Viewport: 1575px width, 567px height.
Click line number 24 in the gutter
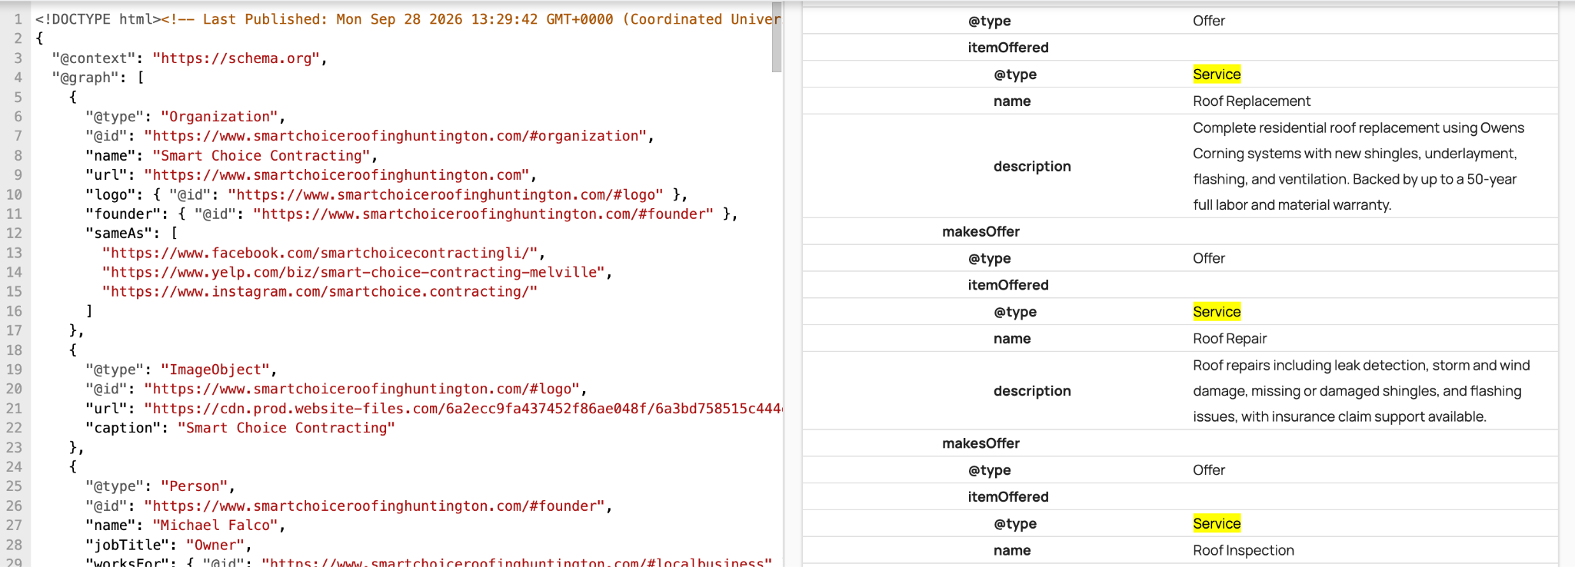[14, 467]
